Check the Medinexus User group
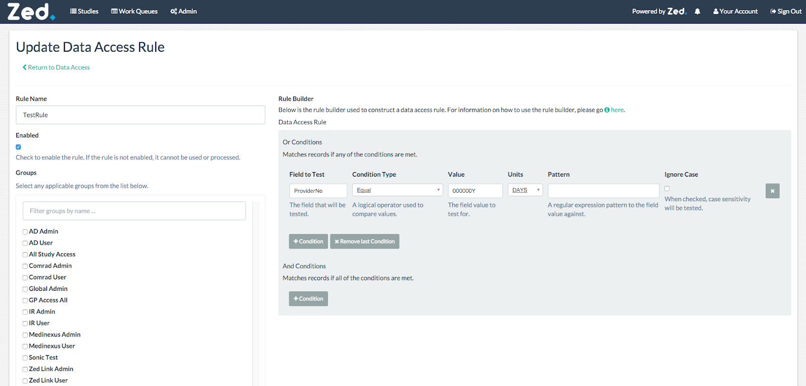This screenshot has width=806, height=386. click(25, 347)
